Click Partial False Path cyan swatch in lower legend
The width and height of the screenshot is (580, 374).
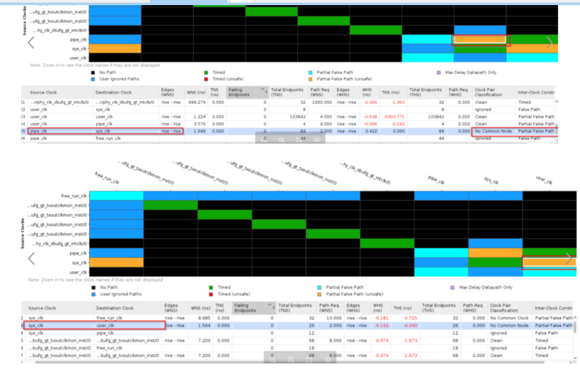point(319,287)
